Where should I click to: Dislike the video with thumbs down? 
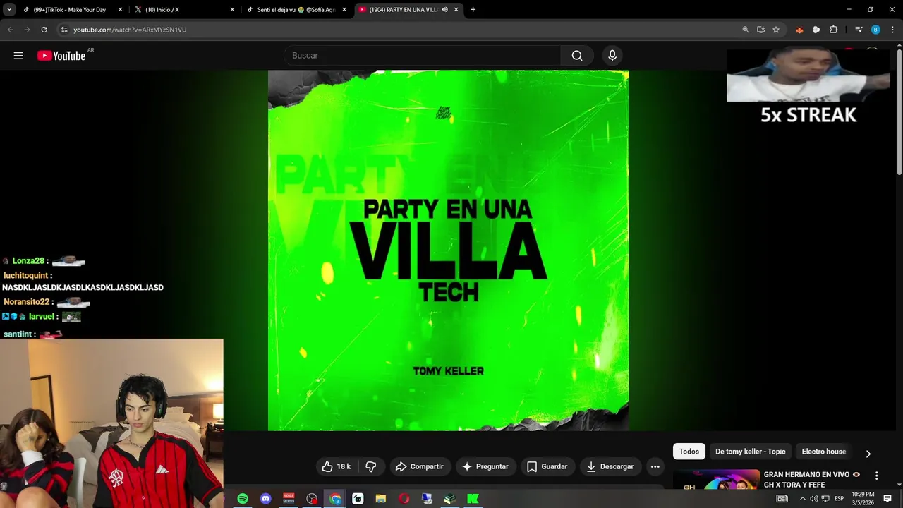tap(370, 466)
